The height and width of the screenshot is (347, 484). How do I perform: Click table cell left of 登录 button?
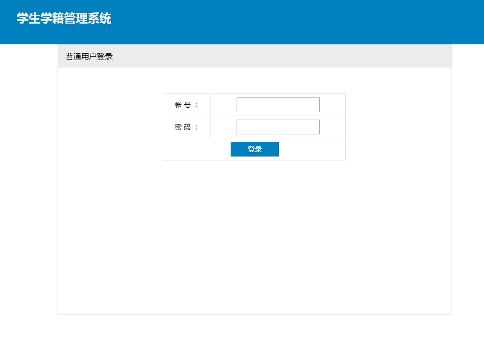197,149
